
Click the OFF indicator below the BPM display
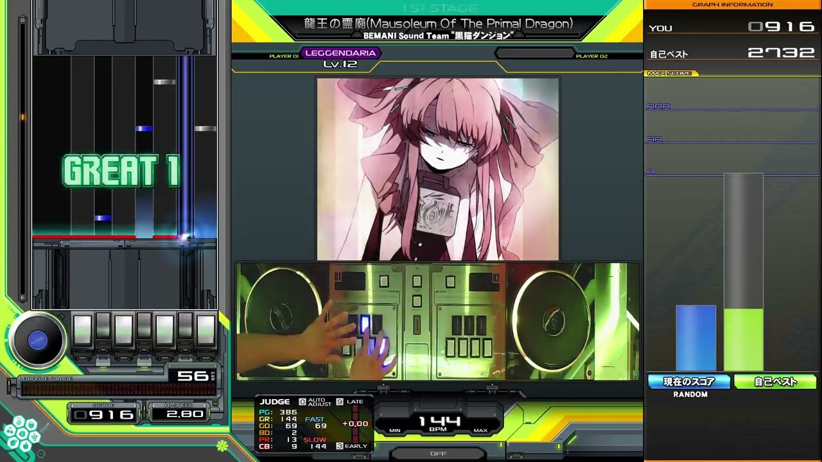(438, 454)
